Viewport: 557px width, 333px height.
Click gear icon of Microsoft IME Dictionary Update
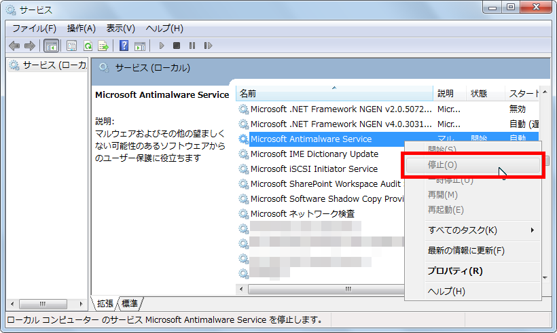243,154
